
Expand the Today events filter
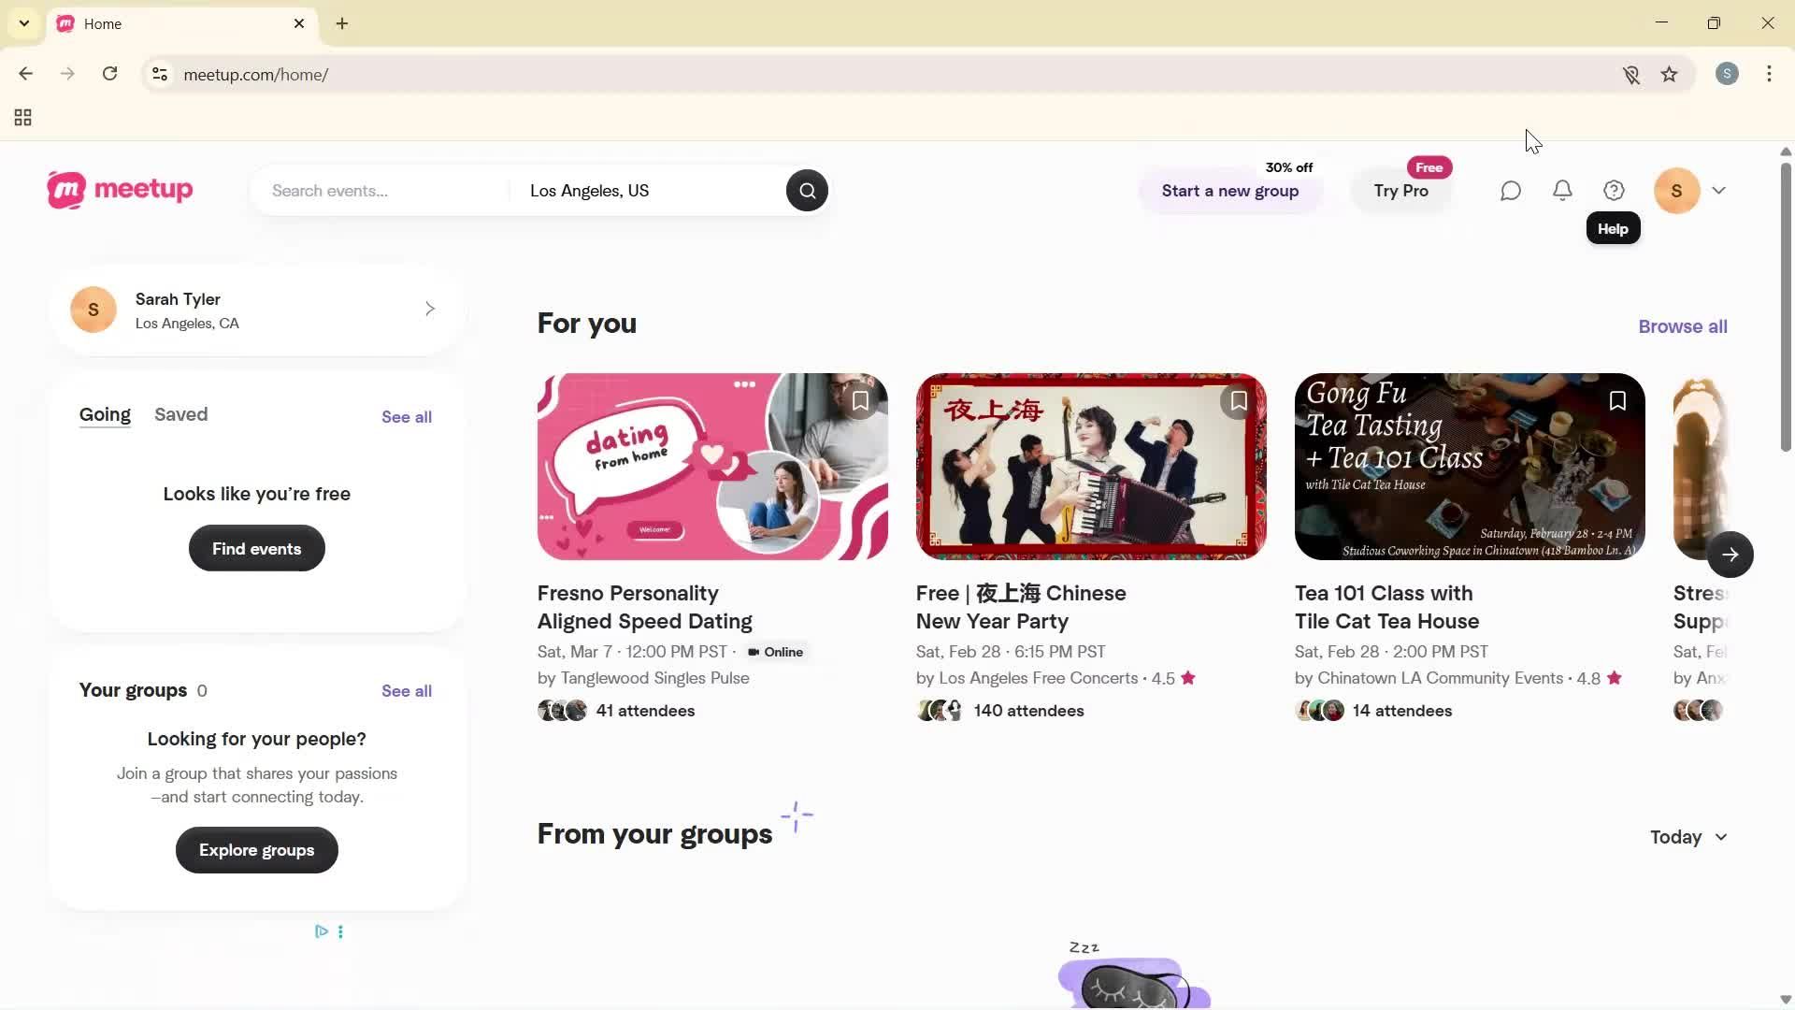coord(1687,837)
